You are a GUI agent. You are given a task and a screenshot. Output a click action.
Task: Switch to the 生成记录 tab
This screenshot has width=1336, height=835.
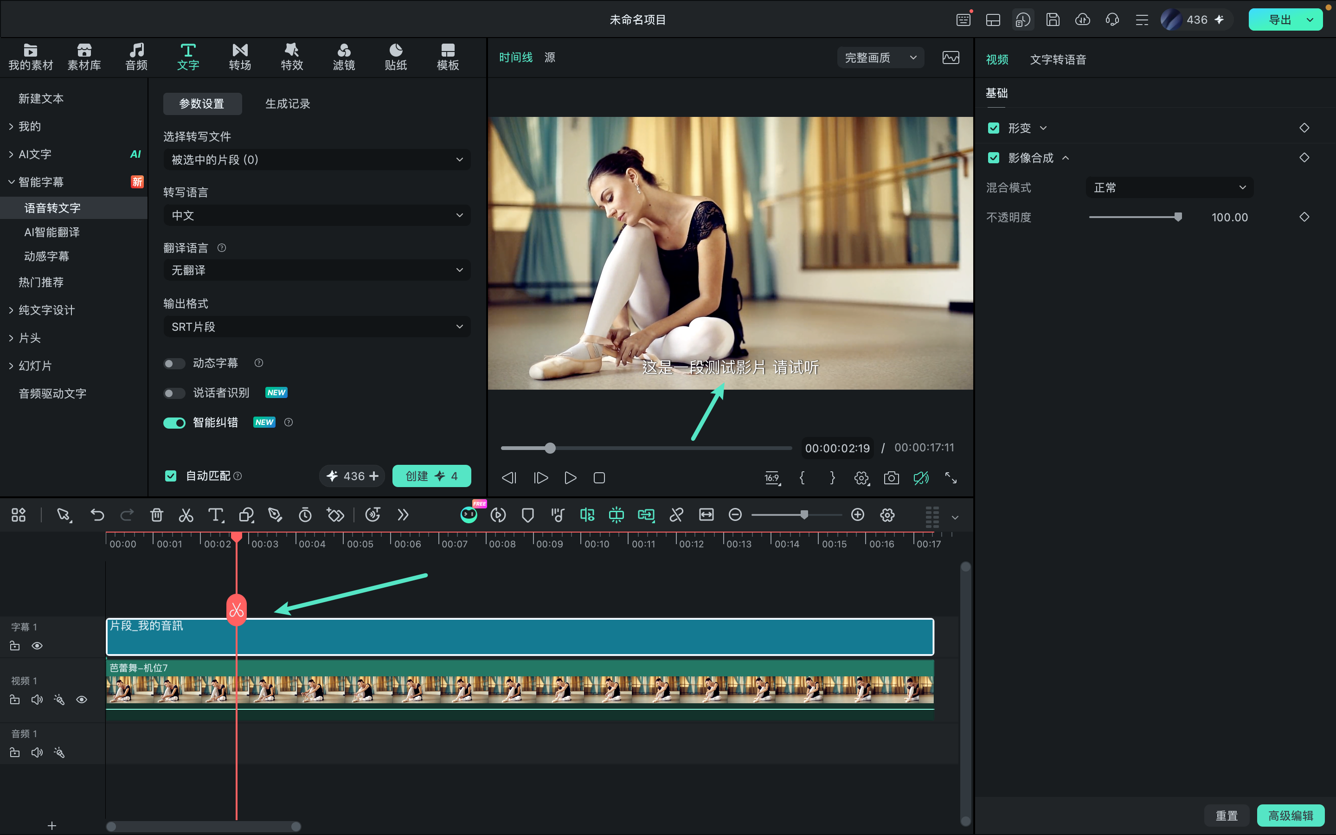[x=288, y=104]
